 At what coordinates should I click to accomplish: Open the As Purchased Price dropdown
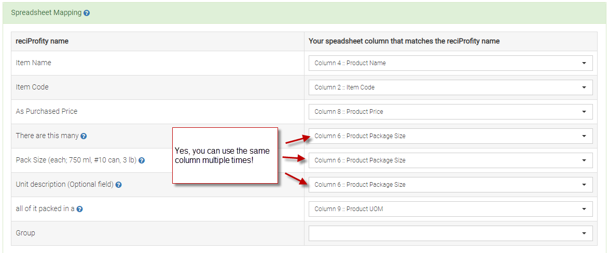click(450, 112)
